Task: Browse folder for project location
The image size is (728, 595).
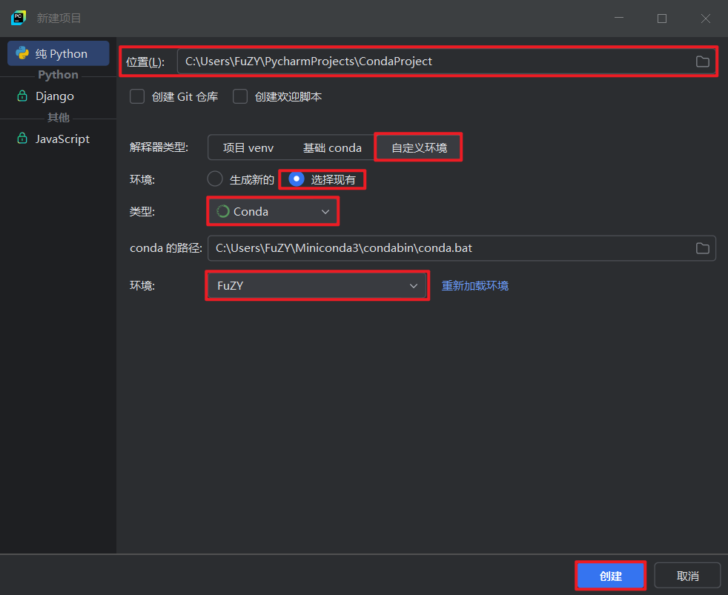Action: tap(703, 62)
